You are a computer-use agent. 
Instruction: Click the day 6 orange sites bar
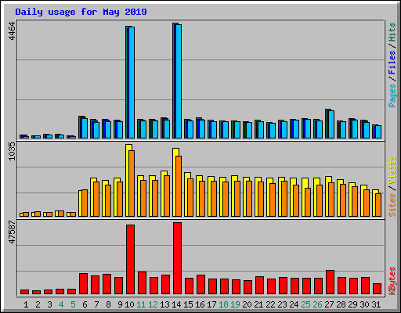(85, 203)
